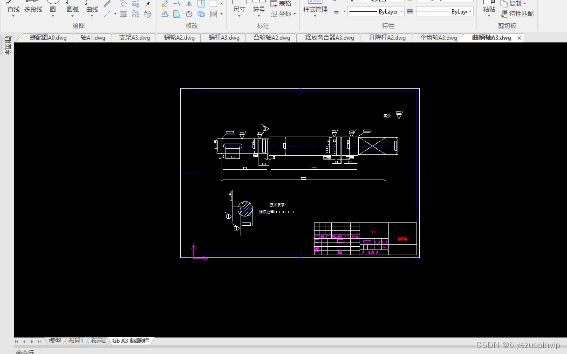Viewport: 567px width, 354px height.
Task: Switch to 凸轮轴A2.dwg tab
Action: pyautogui.click(x=272, y=38)
